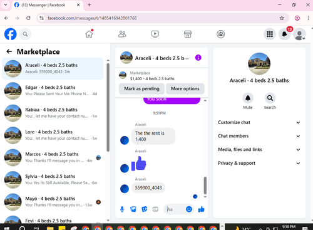
Task: Open the emoji picker in message box
Action: point(189,209)
